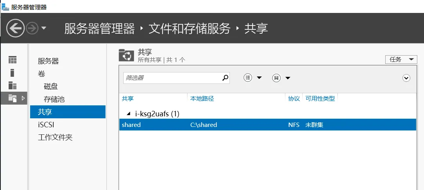Click the 筛选器 filter input field

click(171, 78)
